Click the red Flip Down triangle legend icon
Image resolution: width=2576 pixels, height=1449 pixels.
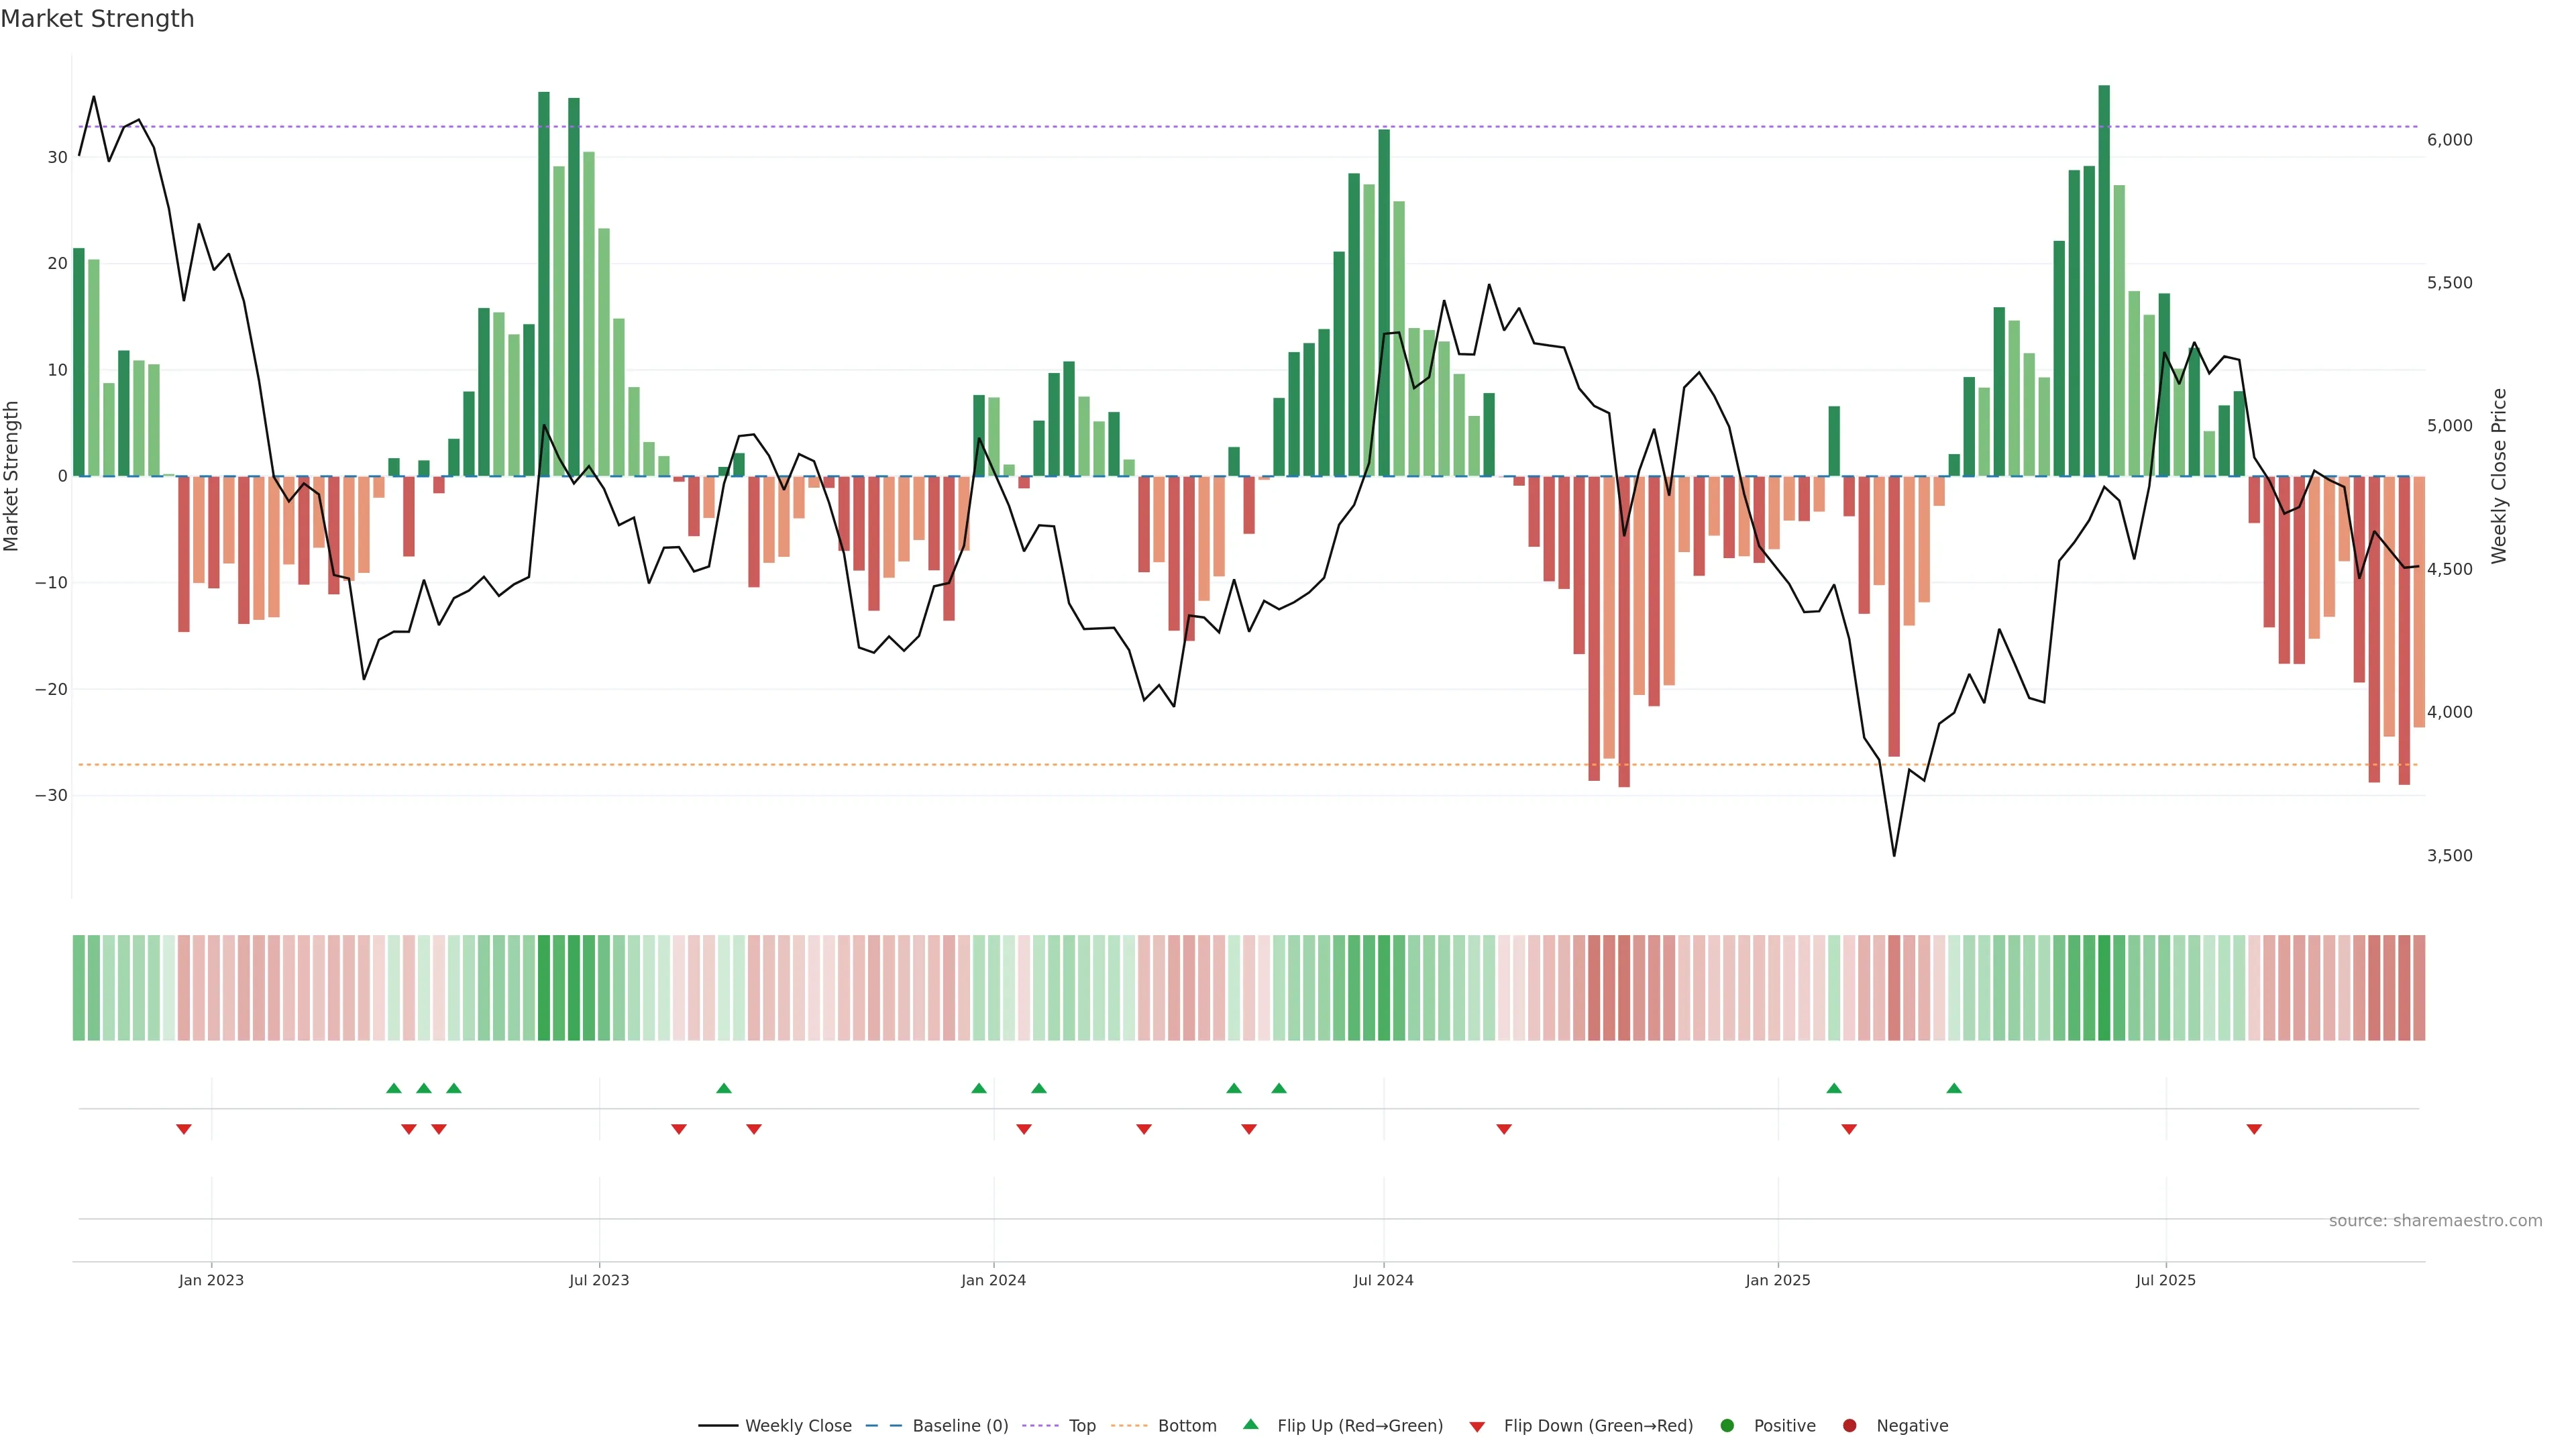pos(1476,1426)
